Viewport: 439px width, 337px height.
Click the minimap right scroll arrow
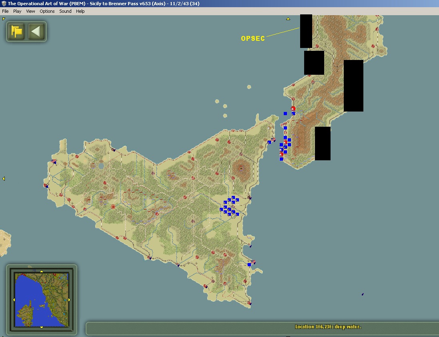[x=69, y=300]
